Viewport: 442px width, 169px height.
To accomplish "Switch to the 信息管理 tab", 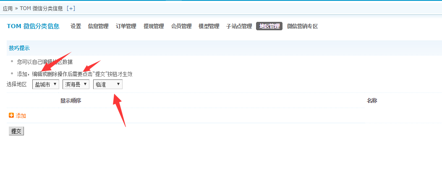I will (98, 26).
